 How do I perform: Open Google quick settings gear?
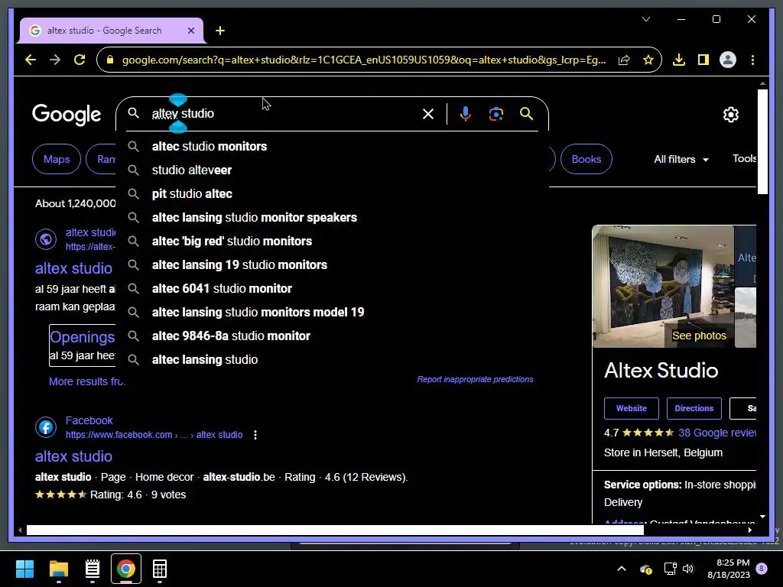pyautogui.click(x=730, y=115)
